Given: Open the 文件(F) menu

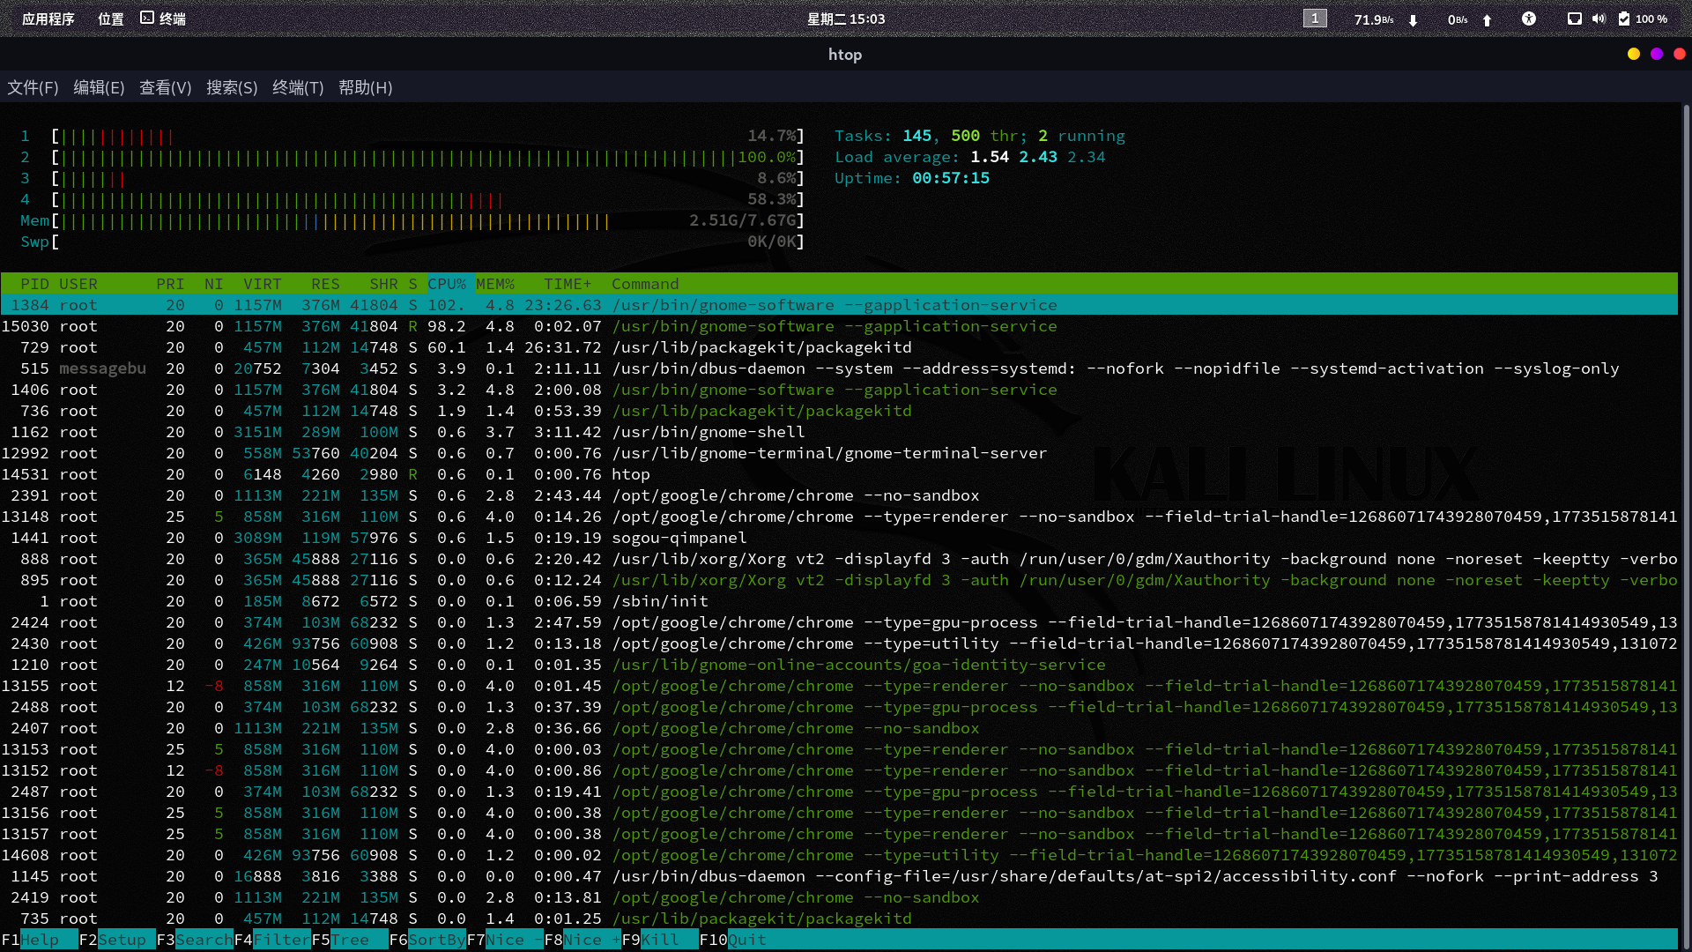Looking at the screenshot, I should point(33,87).
